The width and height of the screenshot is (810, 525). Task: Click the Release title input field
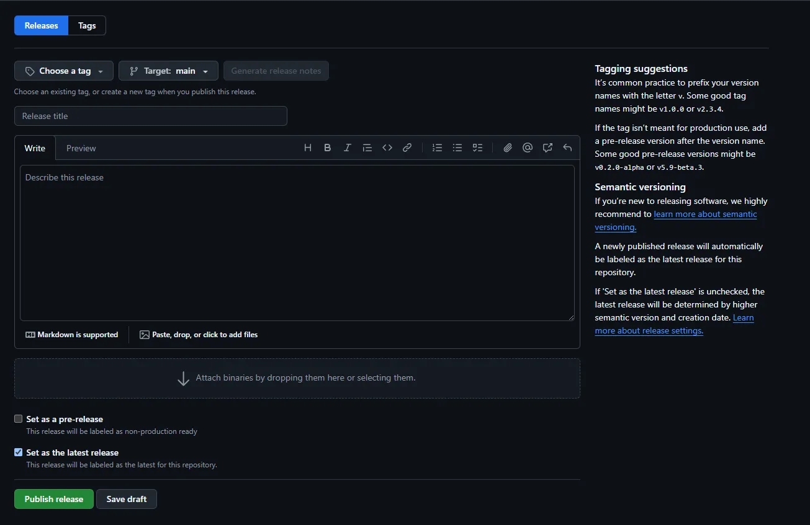[151, 116]
